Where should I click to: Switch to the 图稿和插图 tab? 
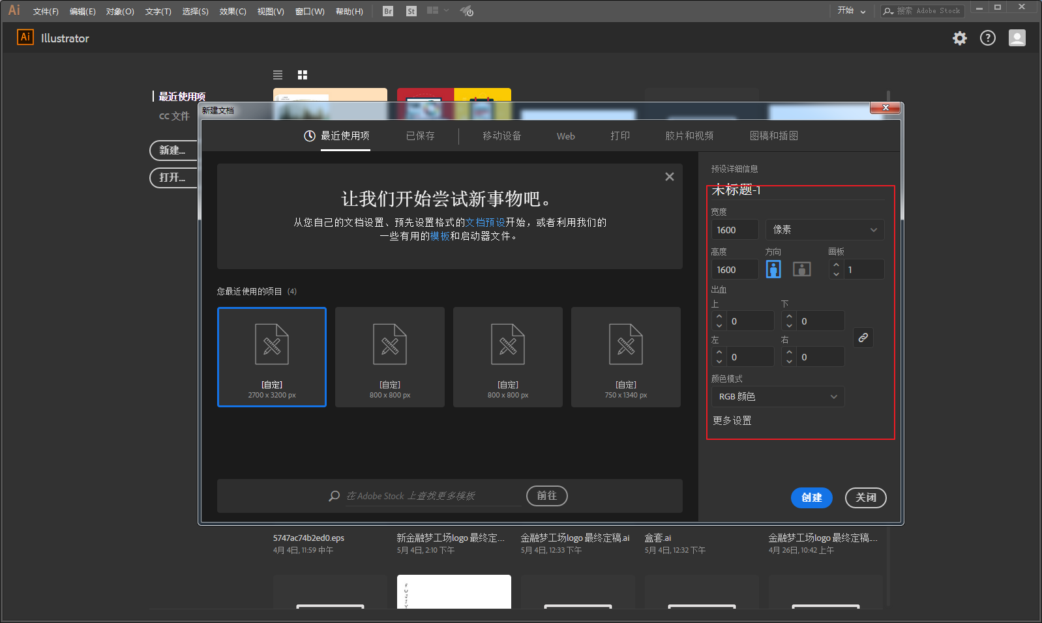coord(774,136)
